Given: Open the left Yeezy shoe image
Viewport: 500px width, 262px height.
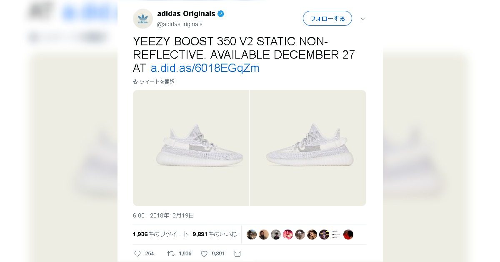Looking at the screenshot, I should 191,148.
